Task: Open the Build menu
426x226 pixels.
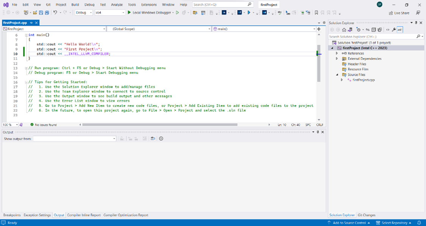Action: [75, 5]
